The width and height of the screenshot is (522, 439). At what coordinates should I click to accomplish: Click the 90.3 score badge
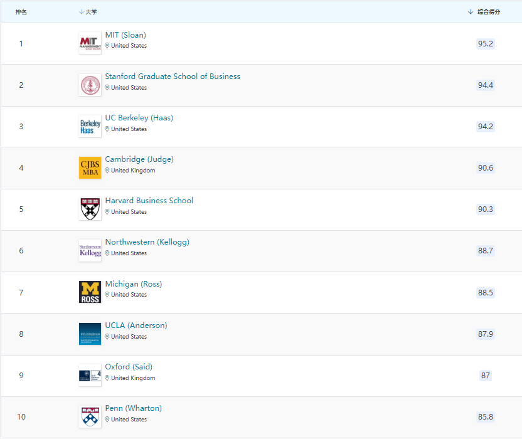coord(486,209)
